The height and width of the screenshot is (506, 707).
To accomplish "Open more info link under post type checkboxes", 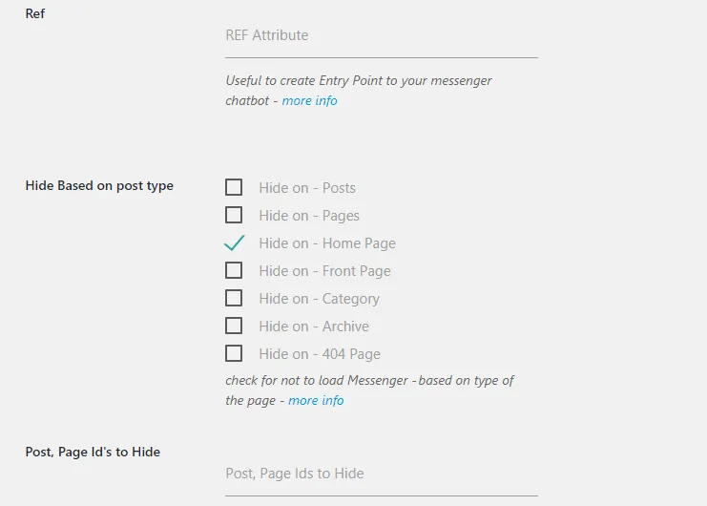I will [316, 400].
